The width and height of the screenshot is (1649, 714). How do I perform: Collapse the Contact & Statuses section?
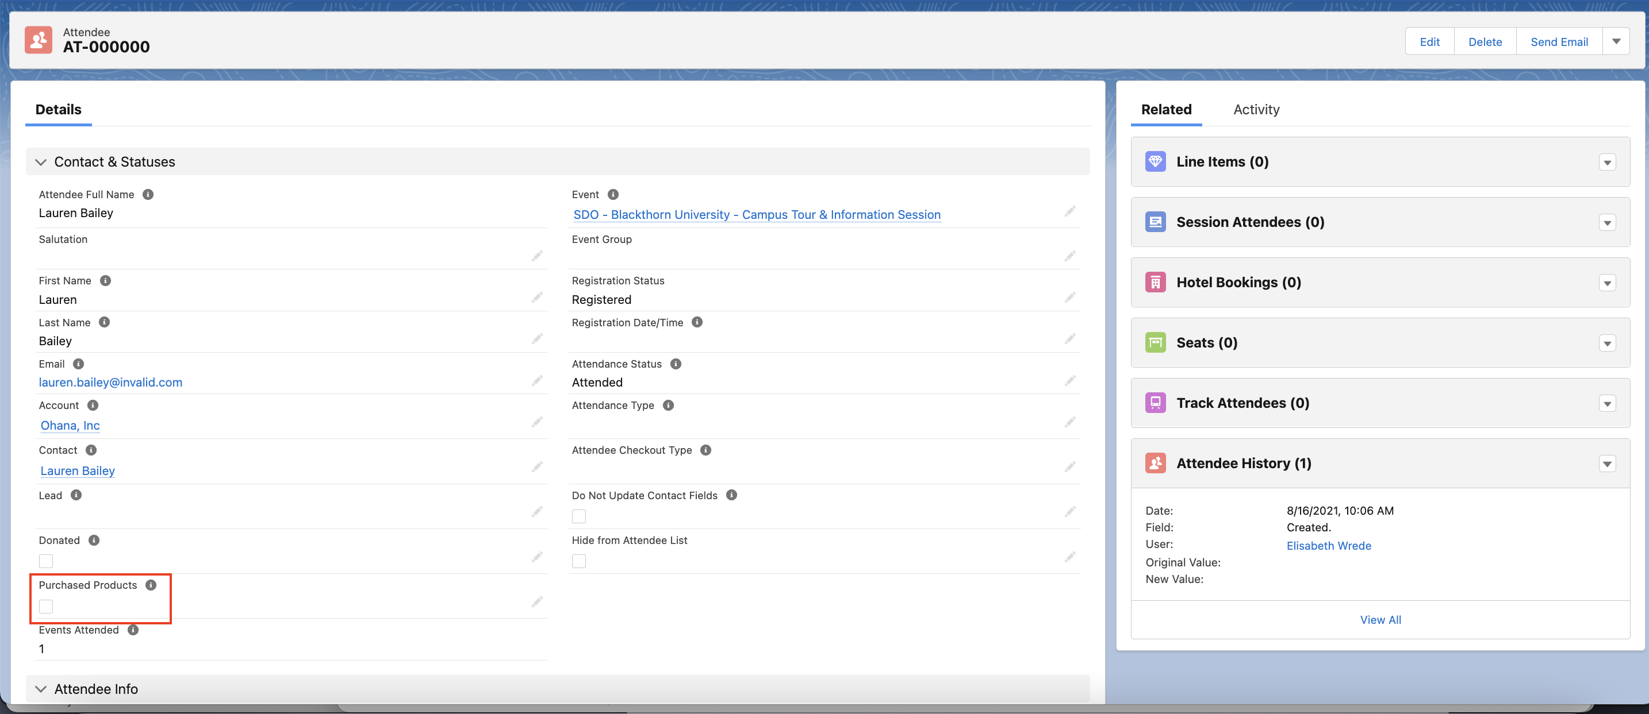pyautogui.click(x=41, y=162)
